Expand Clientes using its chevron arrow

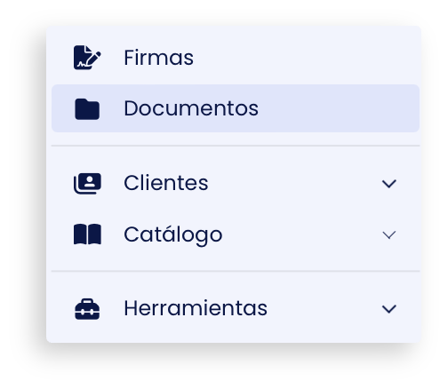pyautogui.click(x=389, y=184)
